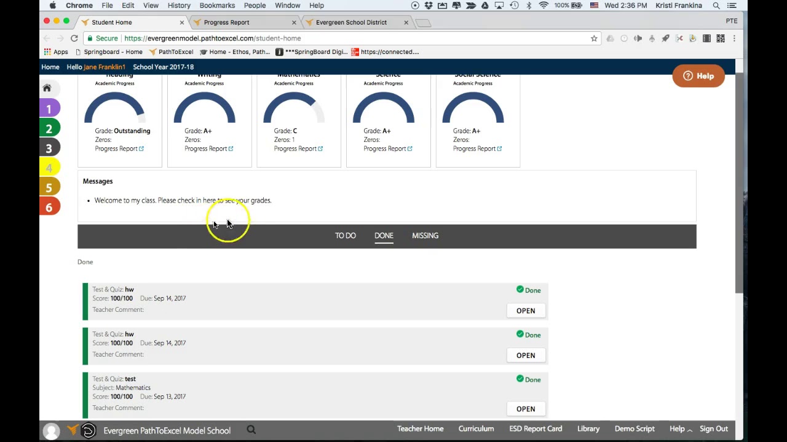Open Library link in footer
787x442 pixels.
pyautogui.click(x=588, y=428)
